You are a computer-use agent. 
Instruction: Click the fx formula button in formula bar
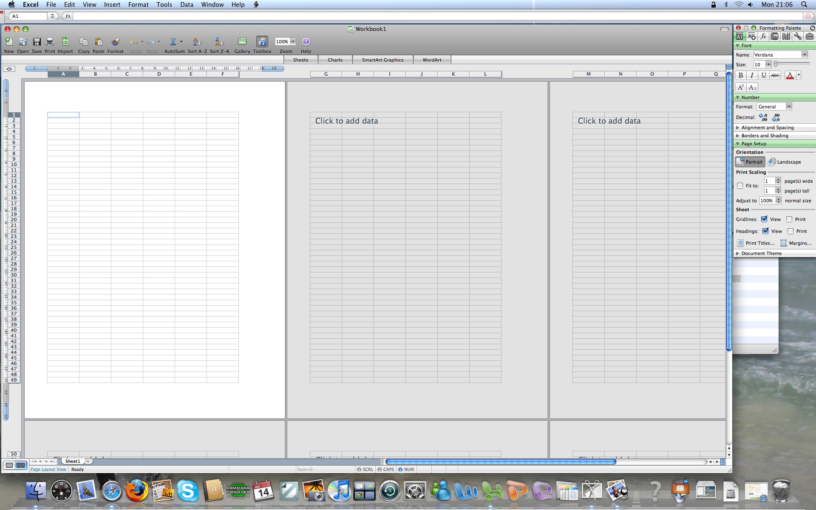tap(68, 16)
